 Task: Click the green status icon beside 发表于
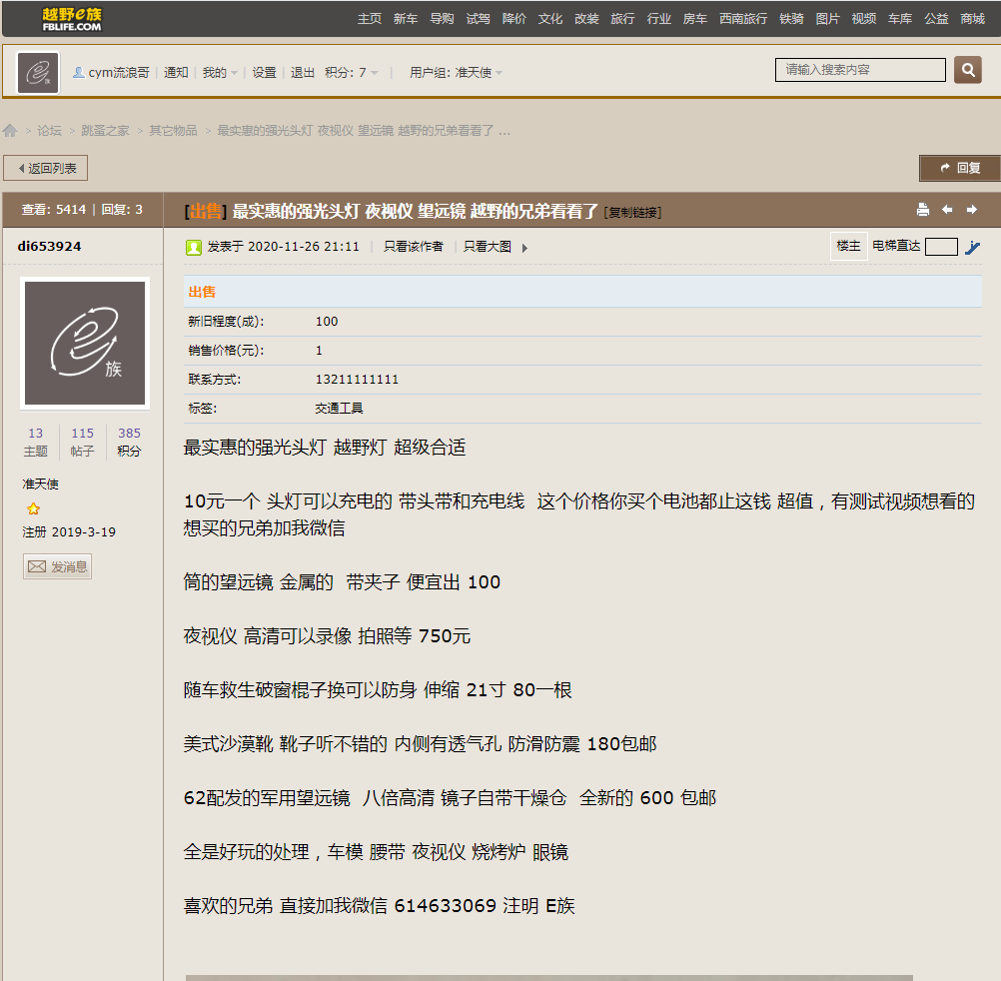click(193, 246)
